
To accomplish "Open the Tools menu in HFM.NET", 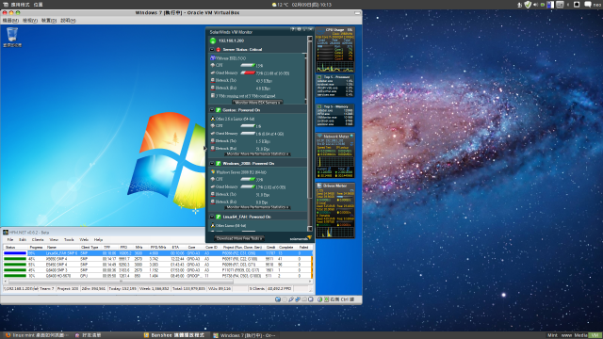I will pyautogui.click(x=69, y=240).
